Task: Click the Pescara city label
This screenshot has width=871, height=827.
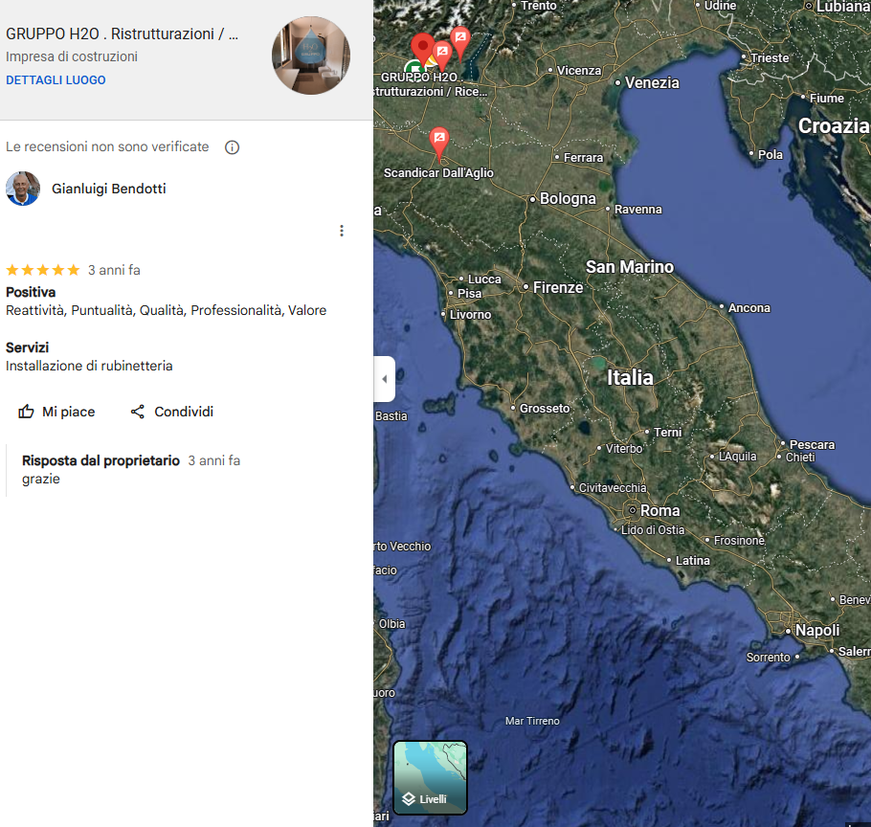Action: pyautogui.click(x=812, y=444)
